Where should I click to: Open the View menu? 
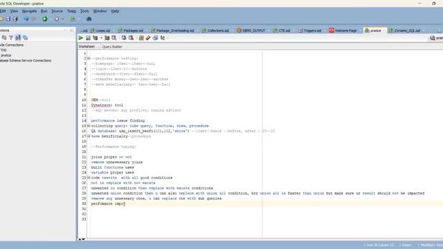point(14,11)
